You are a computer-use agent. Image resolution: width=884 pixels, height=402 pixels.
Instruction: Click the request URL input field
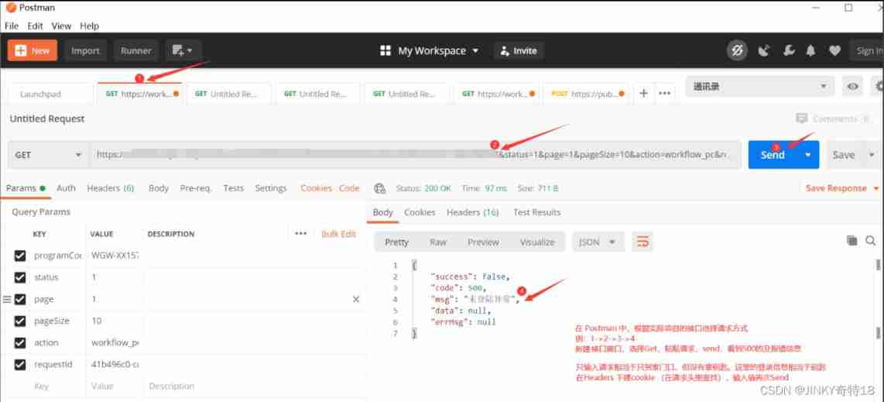pos(294,155)
